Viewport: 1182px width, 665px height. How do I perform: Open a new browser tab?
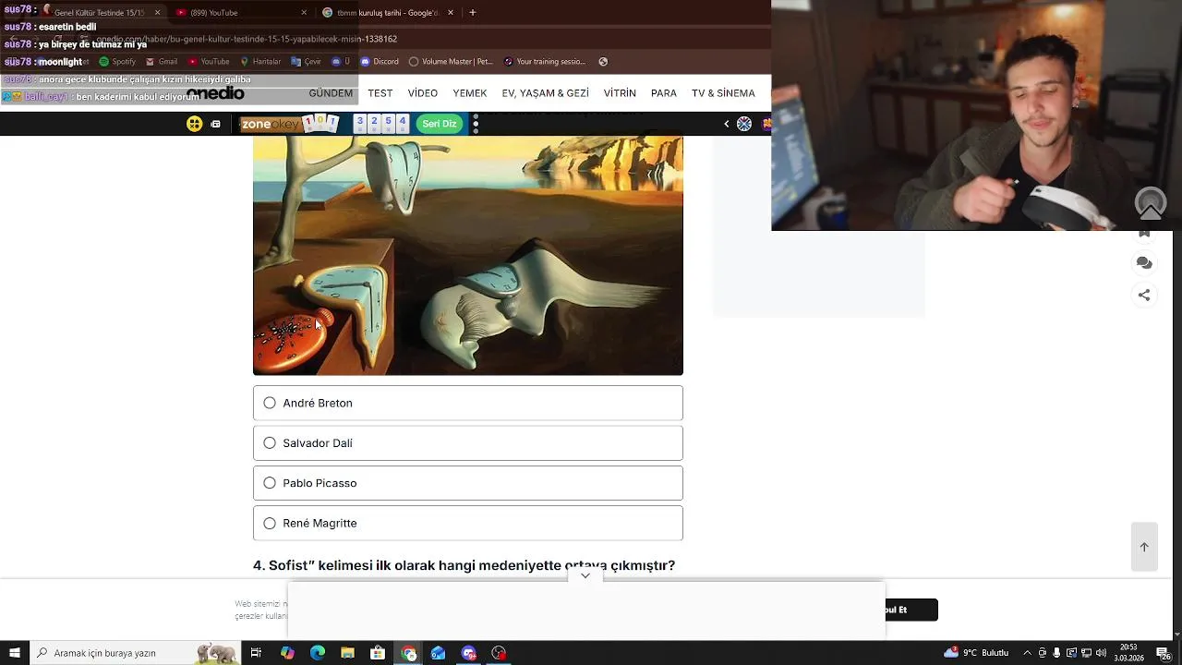(473, 13)
